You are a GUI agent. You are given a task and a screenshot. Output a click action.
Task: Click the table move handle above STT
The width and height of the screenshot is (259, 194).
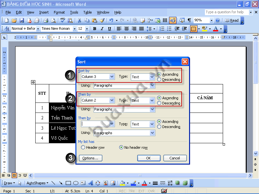pos(33,82)
